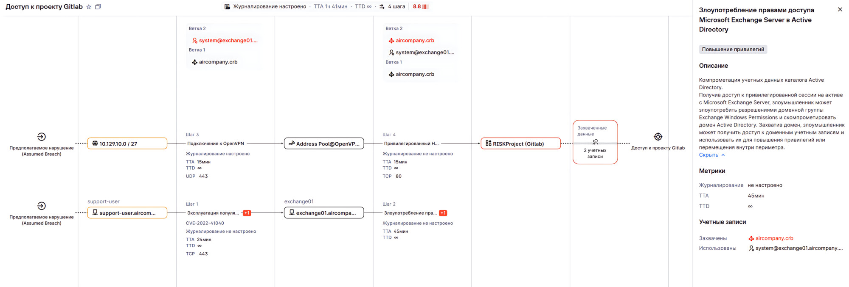Screen dimensions: 849x287
Task: Select the RISKProject (Gitlab) node
Action: (x=521, y=143)
